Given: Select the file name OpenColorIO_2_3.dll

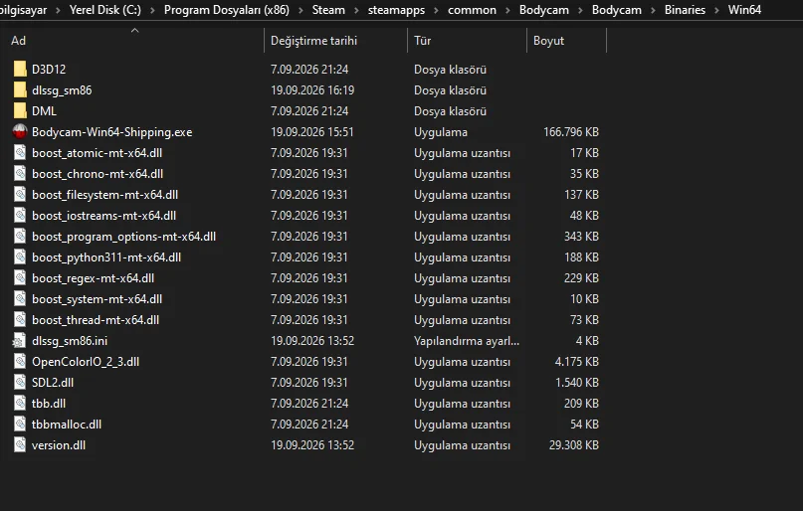Looking at the screenshot, I should (x=86, y=362).
